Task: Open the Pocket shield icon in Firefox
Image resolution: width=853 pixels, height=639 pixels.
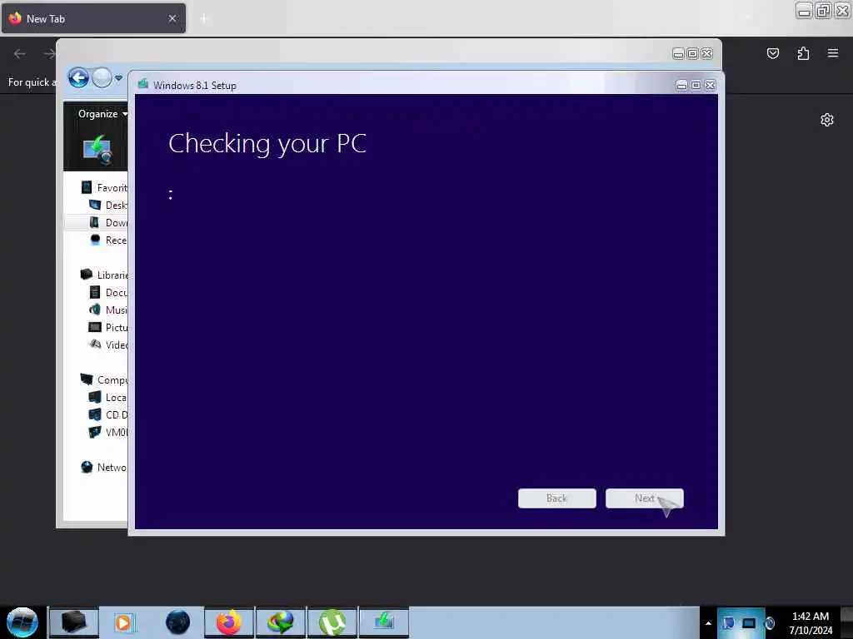Action: tap(772, 53)
